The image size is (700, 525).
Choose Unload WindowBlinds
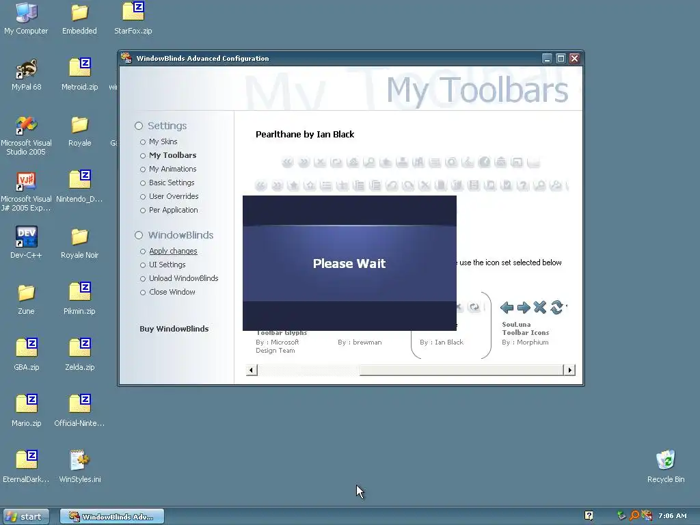[x=183, y=278]
